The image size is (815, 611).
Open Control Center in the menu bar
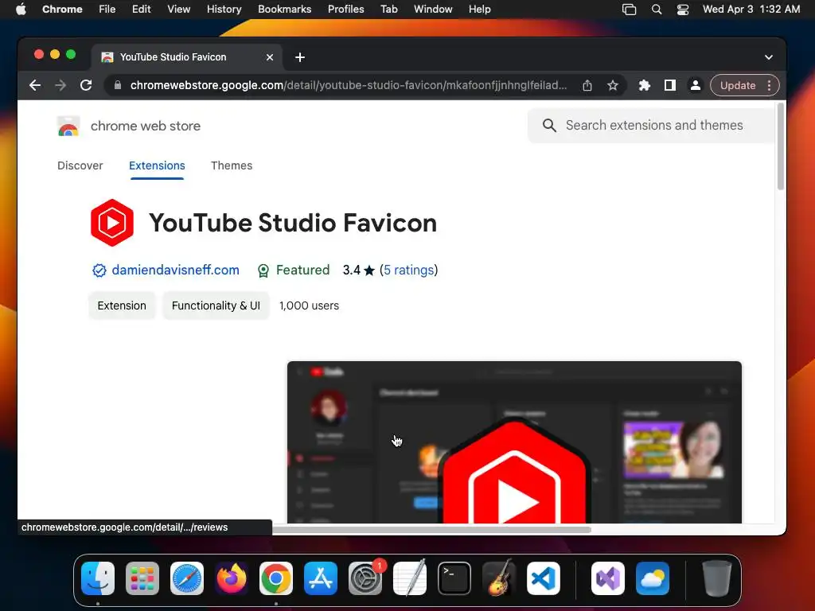tap(682, 10)
